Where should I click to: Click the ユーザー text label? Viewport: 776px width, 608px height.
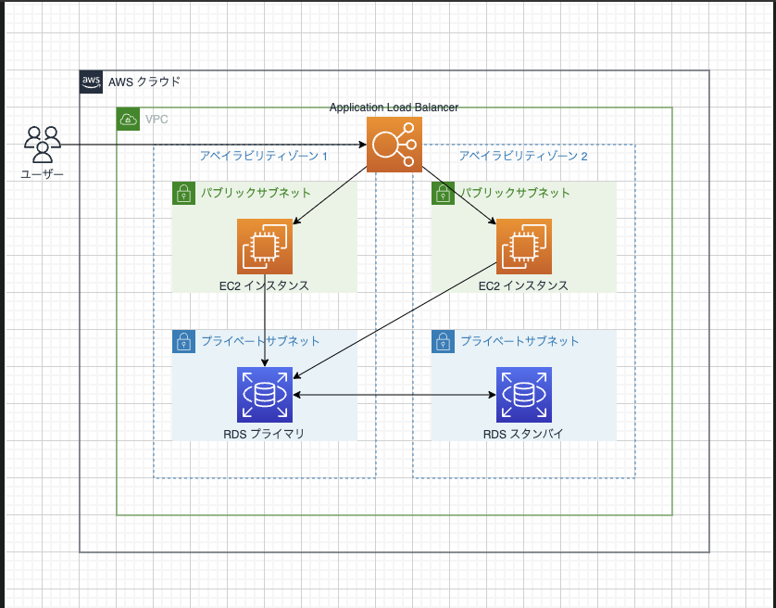click(42, 174)
